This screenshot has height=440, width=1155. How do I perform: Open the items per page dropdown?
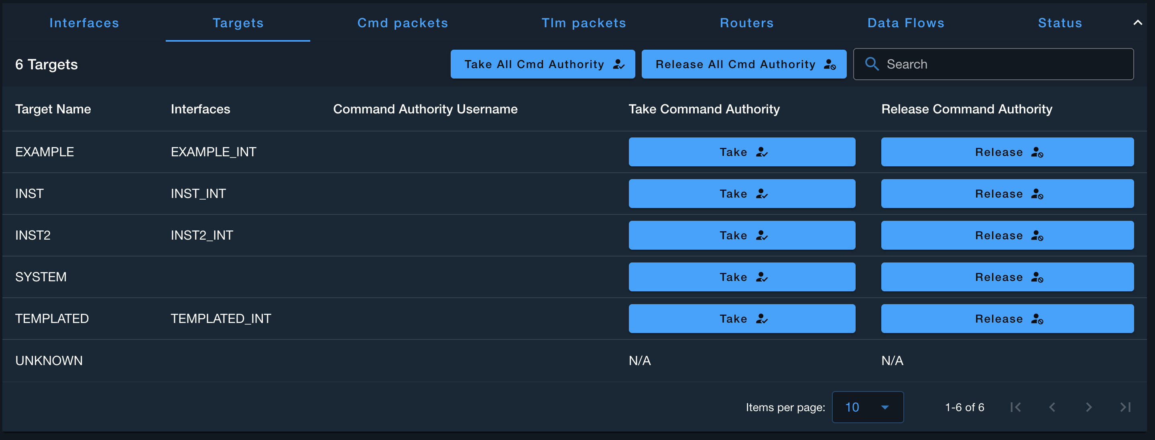[867, 407]
